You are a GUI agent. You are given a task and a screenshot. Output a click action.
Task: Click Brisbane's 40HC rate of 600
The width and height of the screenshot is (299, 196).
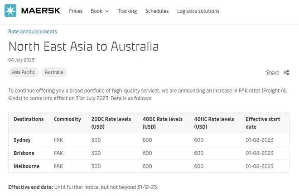pyautogui.click(x=199, y=153)
